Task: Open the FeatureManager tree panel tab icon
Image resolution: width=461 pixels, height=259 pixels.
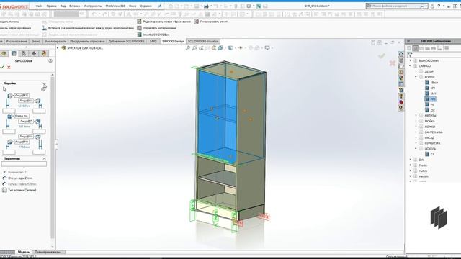Action: tap(4, 53)
